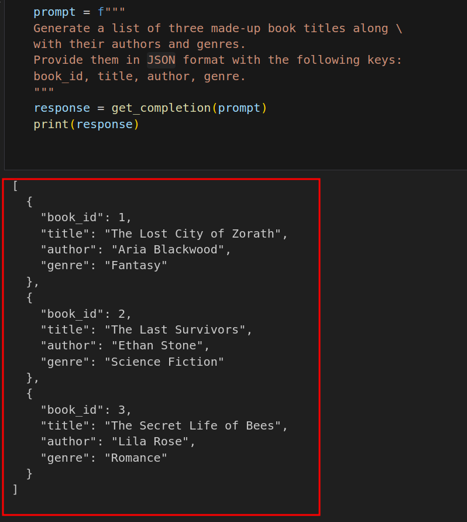Click the line "with their authors and genres."
The image size is (467, 522).
[140, 44]
